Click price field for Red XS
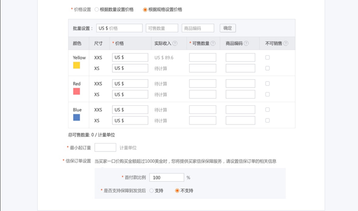This screenshot has width=358, height=211. click(130, 94)
